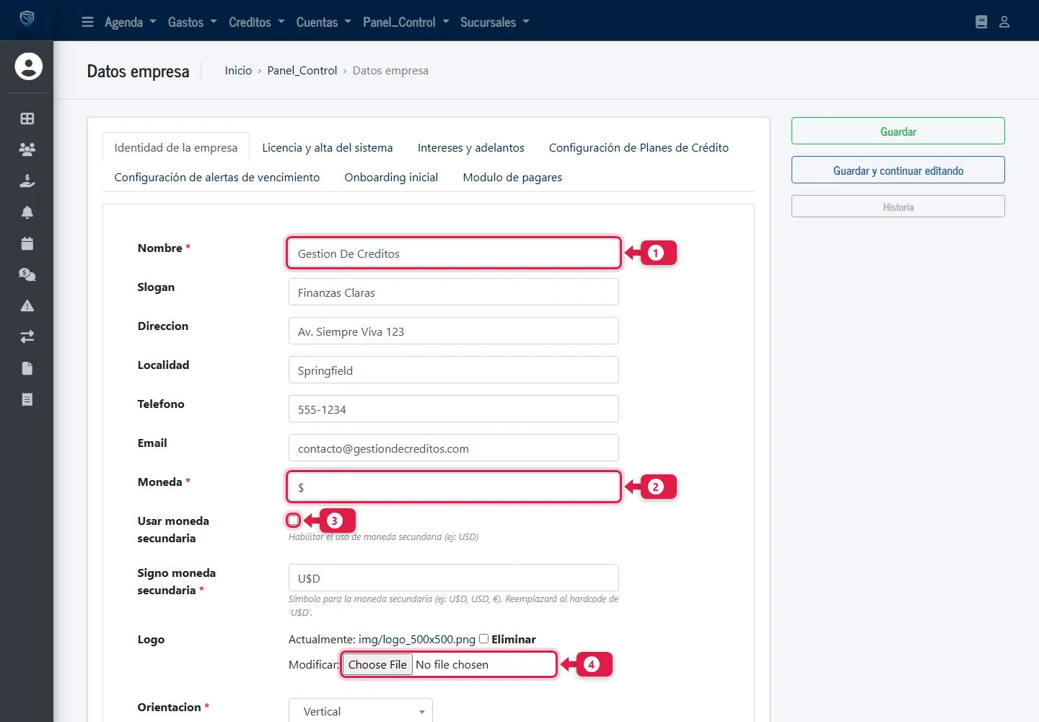Open the book icon in the top bar

[981, 22]
